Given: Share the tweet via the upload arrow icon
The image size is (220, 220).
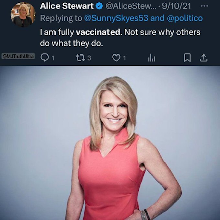Looking at the screenshot, I should (x=203, y=58).
